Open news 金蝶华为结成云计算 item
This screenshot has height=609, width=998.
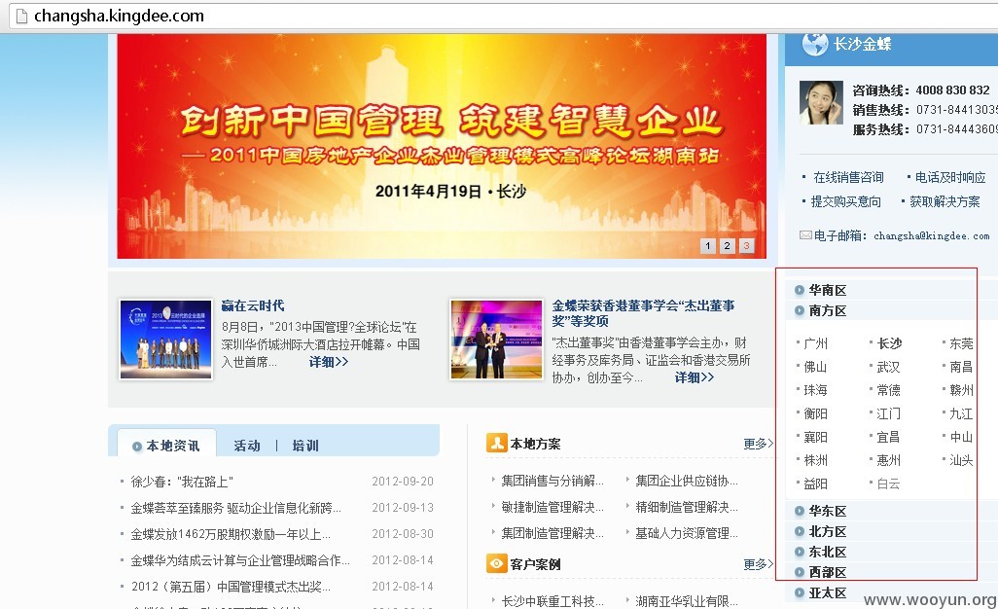(x=240, y=560)
